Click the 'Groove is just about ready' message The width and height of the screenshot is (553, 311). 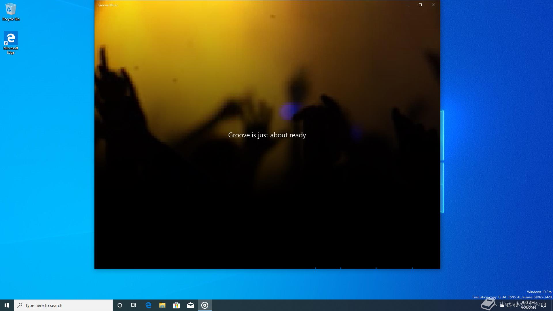(x=267, y=135)
